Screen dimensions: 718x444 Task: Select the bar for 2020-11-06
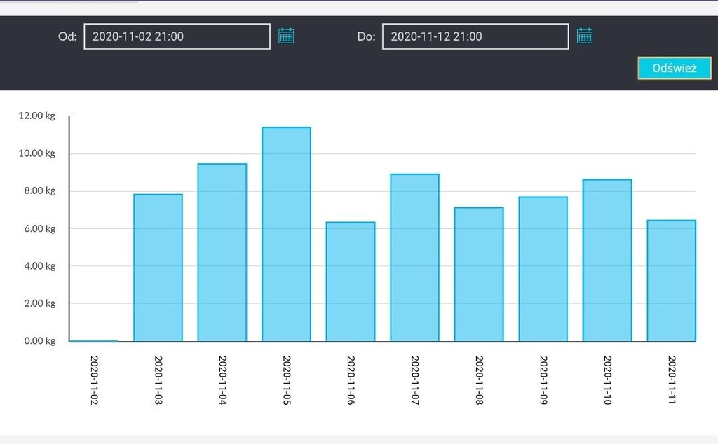click(351, 282)
